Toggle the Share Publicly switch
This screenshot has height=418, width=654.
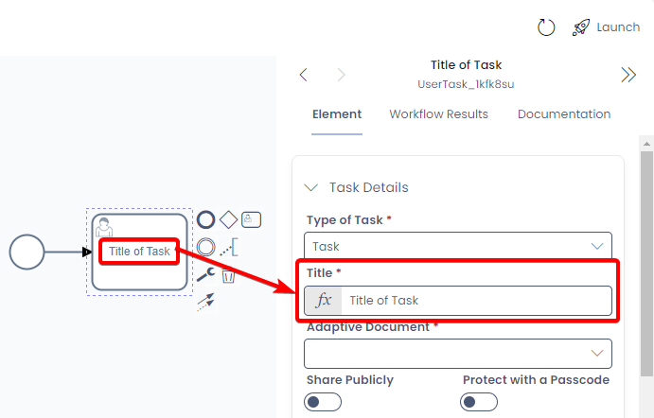point(323,402)
